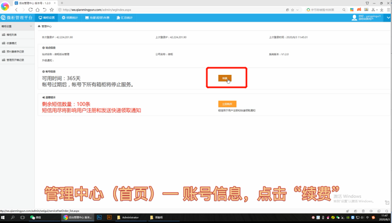Image resolution: width=392 pixels, height=223 pixels.
Task: Close the 后台管理中心 browser tab
Action: click(55, 3)
